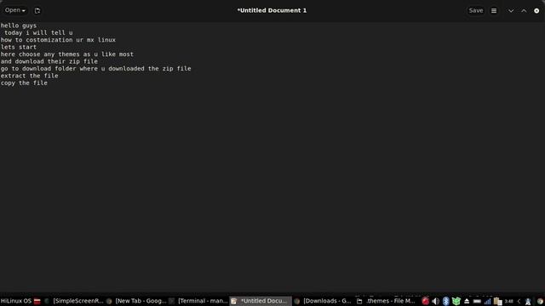Click the red flag icon beside HiLinux OS

pyautogui.click(x=37, y=301)
